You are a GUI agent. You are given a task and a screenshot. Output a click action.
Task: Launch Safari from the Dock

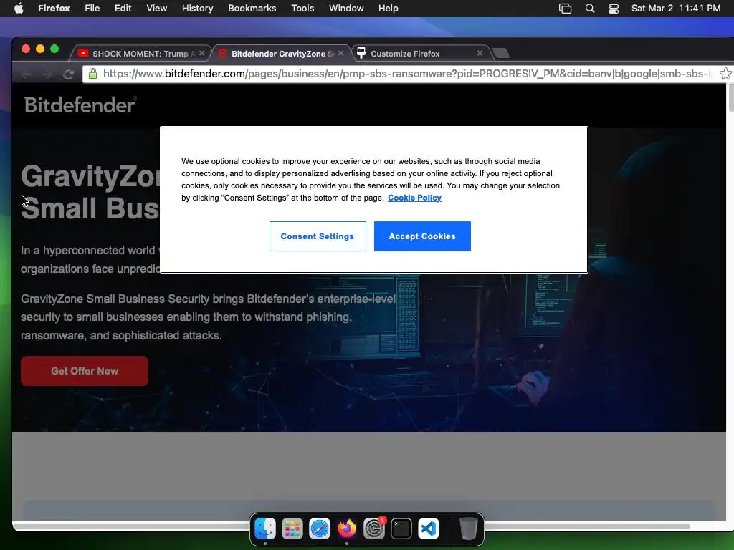[320, 529]
